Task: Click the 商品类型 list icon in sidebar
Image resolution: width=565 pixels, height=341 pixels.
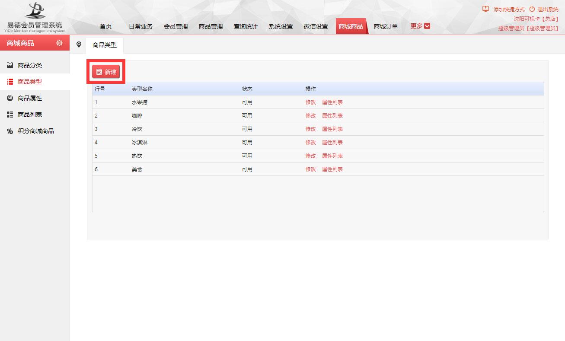Action: tap(10, 82)
